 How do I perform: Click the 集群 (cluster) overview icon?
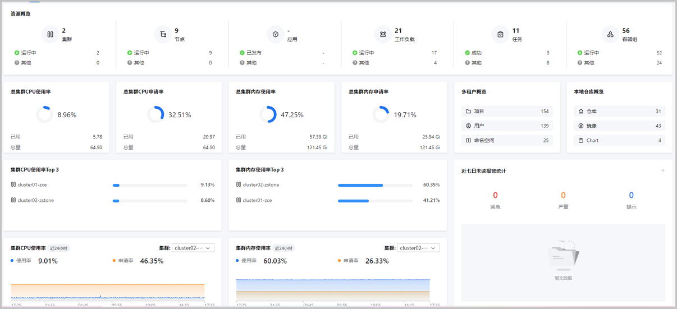[x=51, y=34]
